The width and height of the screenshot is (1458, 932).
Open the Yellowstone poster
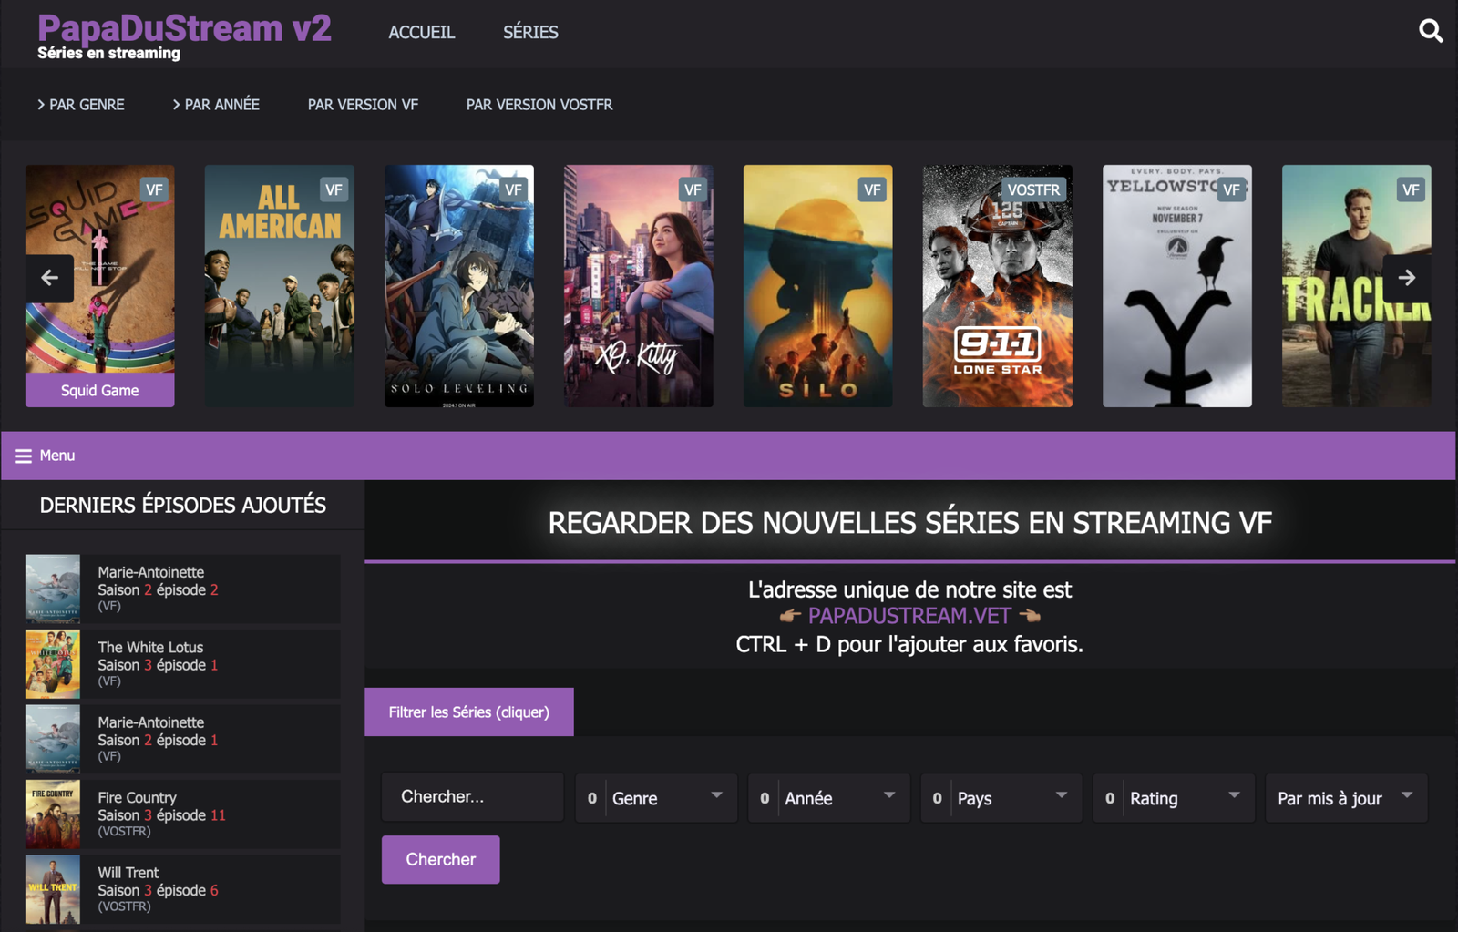pyautogui.click(x=1177, y=285)
